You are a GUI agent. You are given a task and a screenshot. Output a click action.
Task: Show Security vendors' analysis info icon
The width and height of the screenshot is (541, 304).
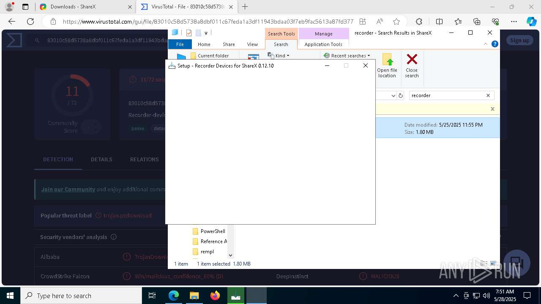click(113, 237)
